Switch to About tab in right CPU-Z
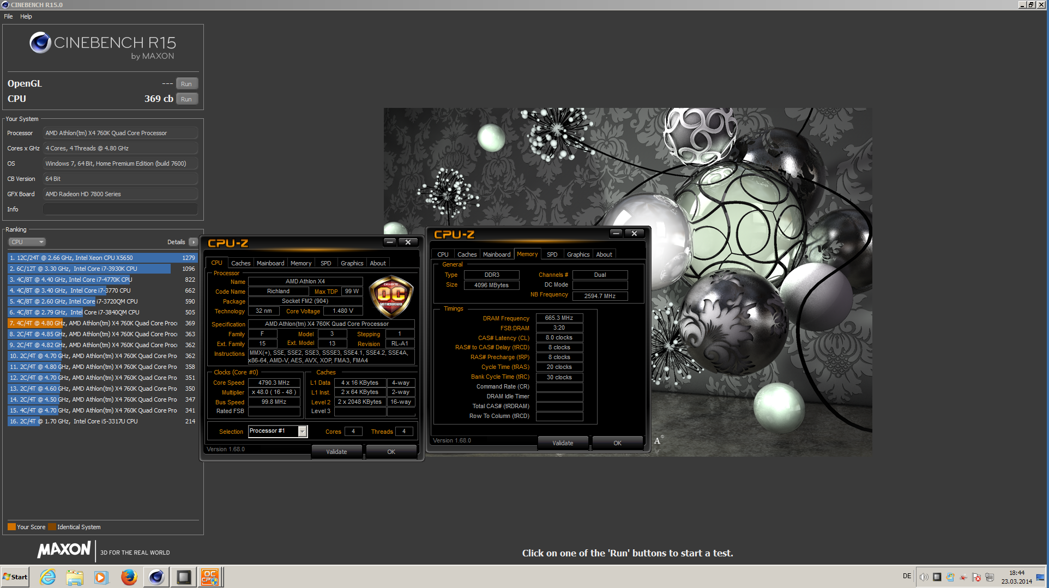Image resolution: width=1049 pixels, height=588 pixels. (x=604, y=254)
